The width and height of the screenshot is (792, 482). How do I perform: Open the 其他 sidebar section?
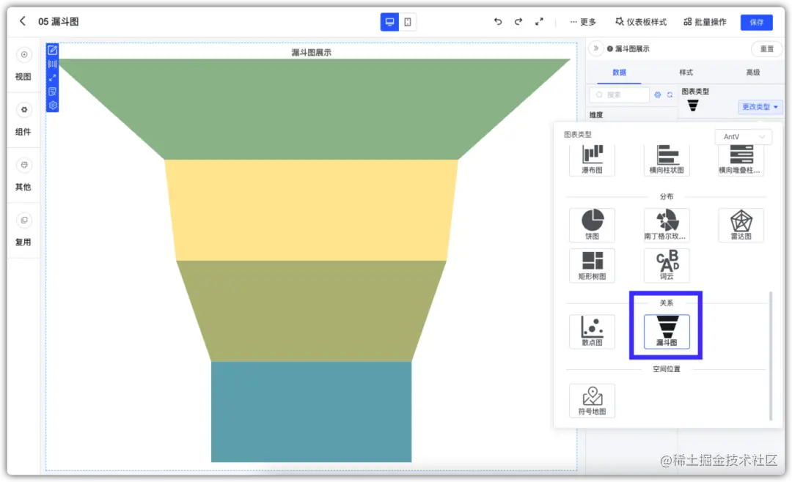[23, 174]
